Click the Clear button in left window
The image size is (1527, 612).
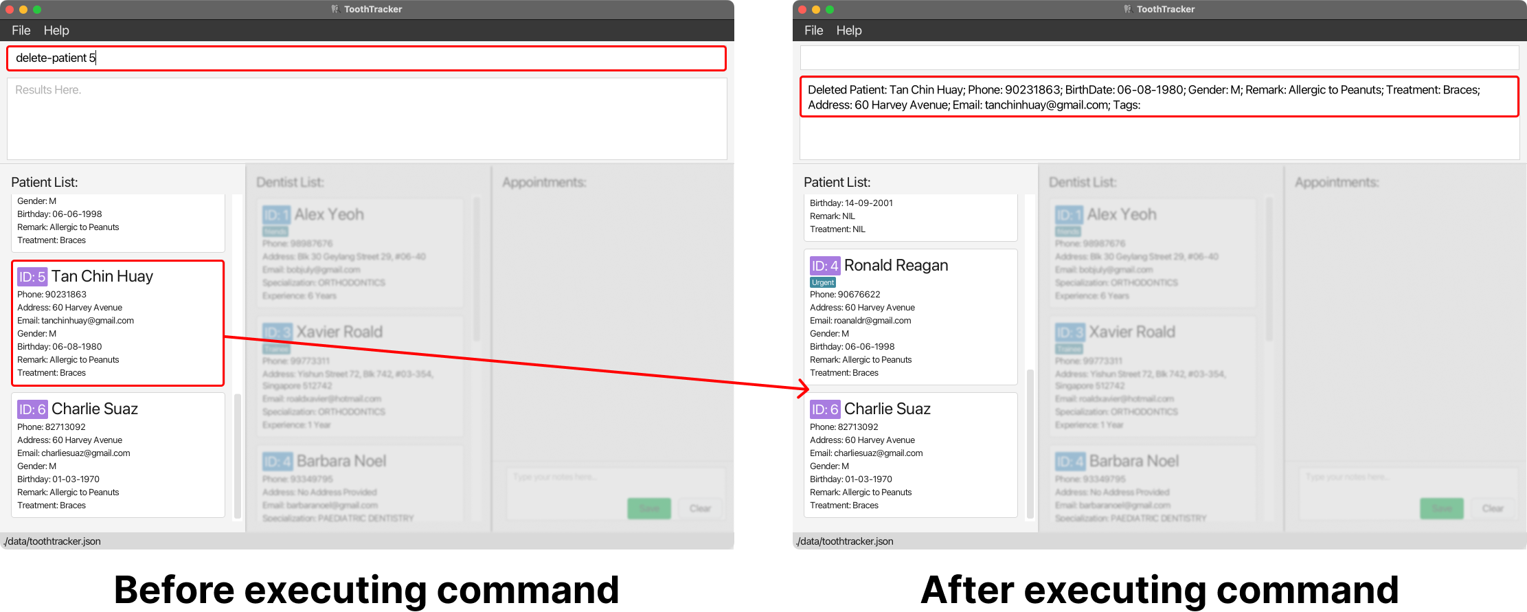700,508
